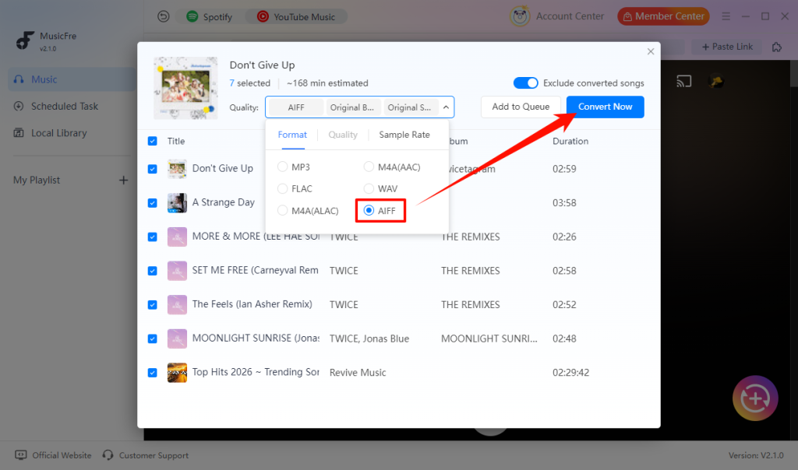This screenshot has height=470, width=798.
Task: Switch to the YouTube Music source
Action: [296, 17]
